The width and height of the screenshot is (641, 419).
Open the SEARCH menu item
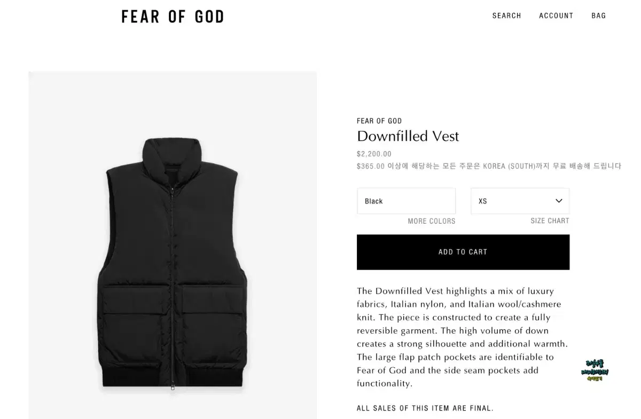pyautogui.click(x=506, y=15)
